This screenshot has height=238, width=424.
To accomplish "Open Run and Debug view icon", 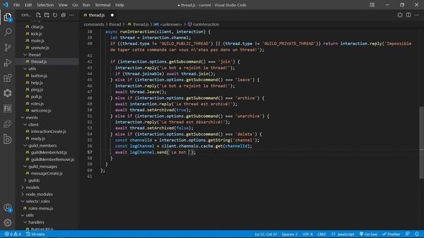I will point(7,63).
